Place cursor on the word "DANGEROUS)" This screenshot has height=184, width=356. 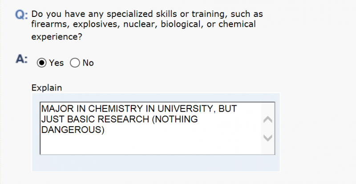(73, 130)
